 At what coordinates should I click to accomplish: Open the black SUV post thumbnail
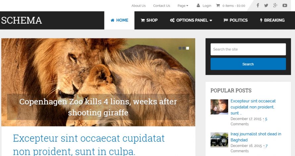(219, 140)
